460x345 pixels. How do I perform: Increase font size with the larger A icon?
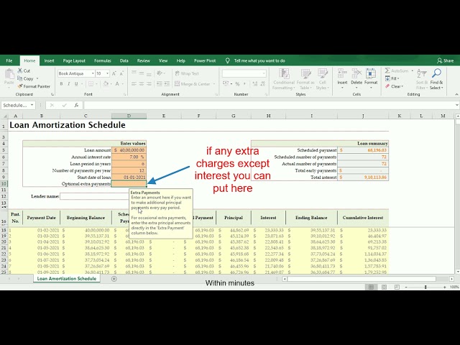click(x=114, y=73)
